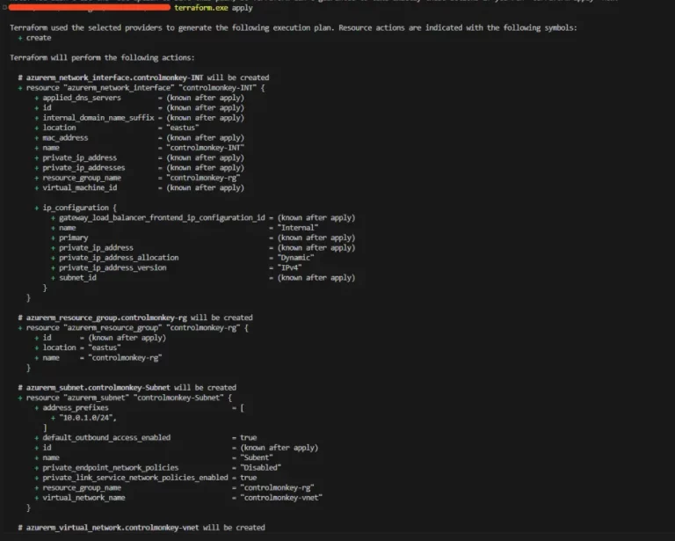Select the "Dynamic" allocation value
Screen dimensions: 675x541
point(295,258)
